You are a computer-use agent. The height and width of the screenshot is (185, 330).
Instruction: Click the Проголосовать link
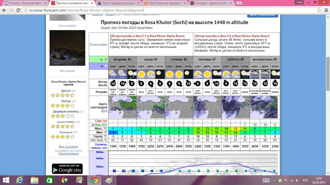[68, 153]
